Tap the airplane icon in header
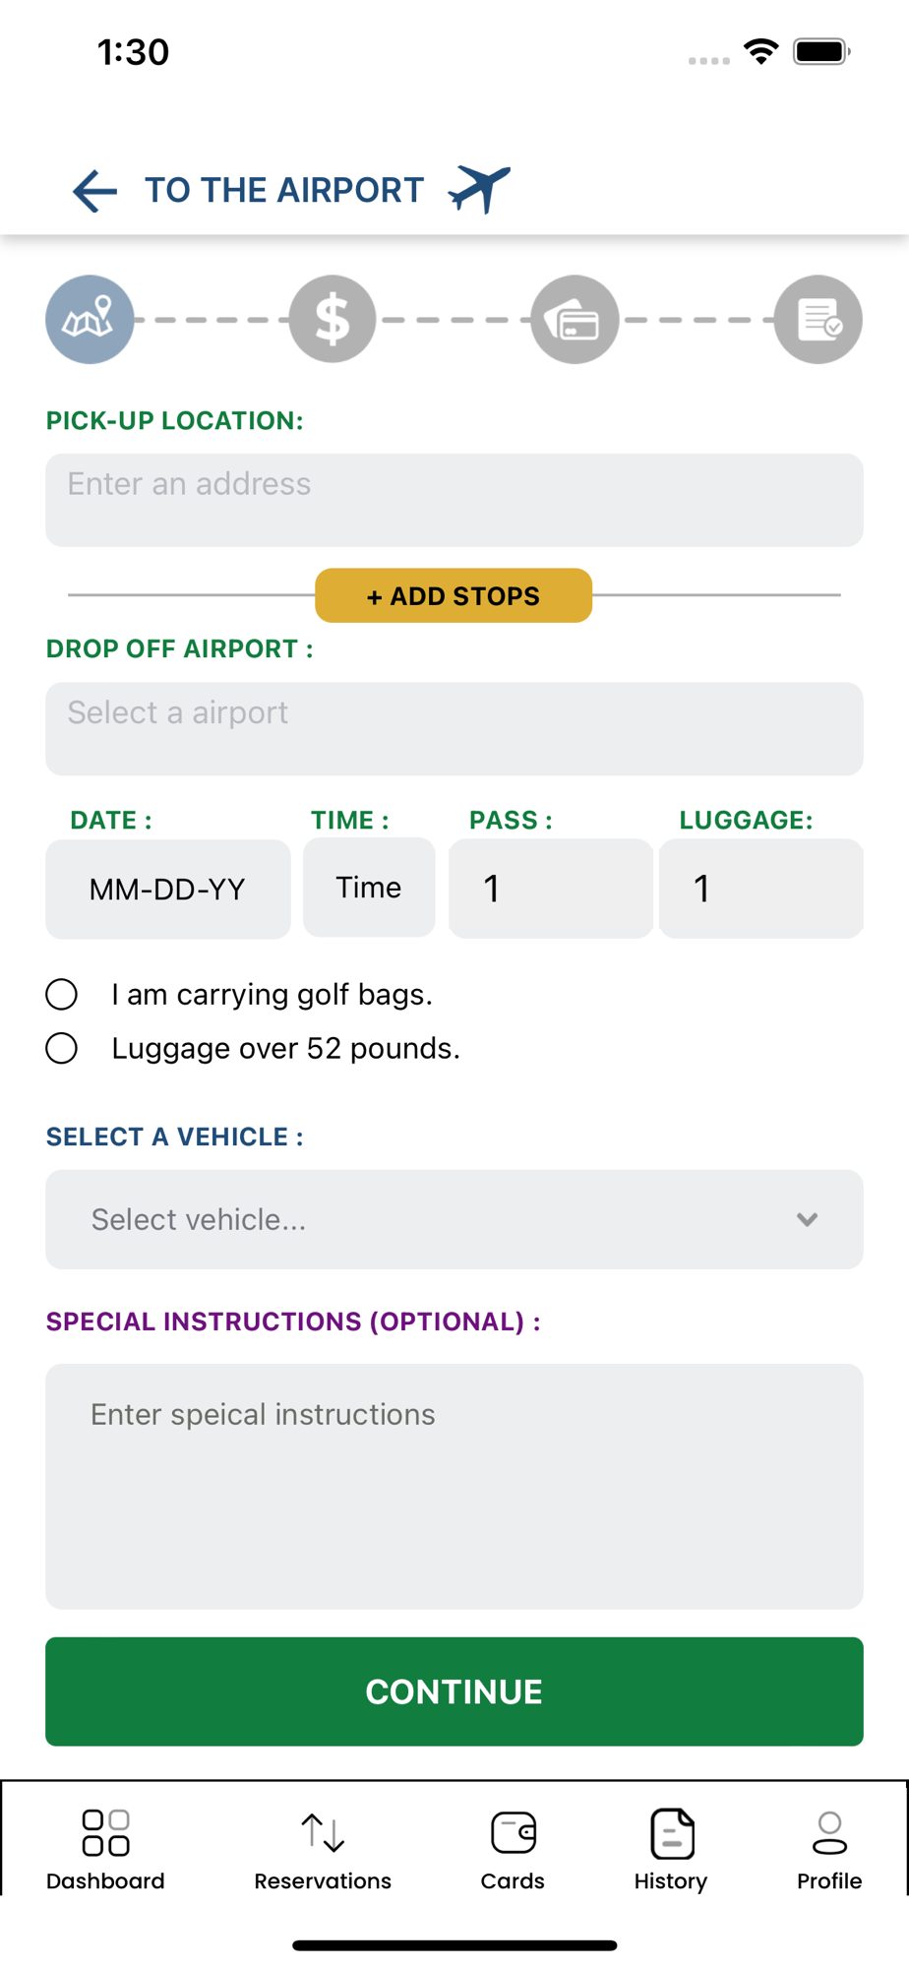This screenshot has height=1968, width=909. pyautogui.click(x=479, y=189)
